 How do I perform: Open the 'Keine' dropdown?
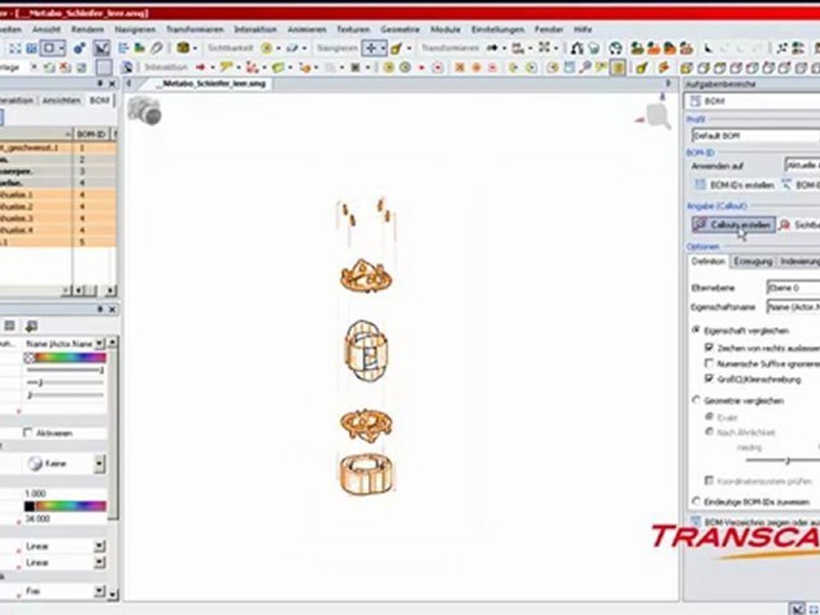pyautogui.click(x=99, y=463)
